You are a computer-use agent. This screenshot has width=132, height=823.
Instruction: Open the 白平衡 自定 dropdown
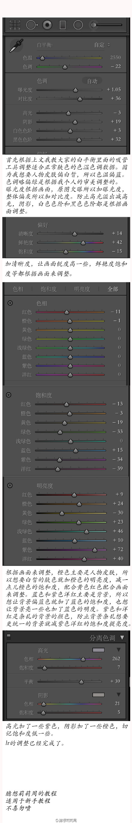[x=102, y=45]
